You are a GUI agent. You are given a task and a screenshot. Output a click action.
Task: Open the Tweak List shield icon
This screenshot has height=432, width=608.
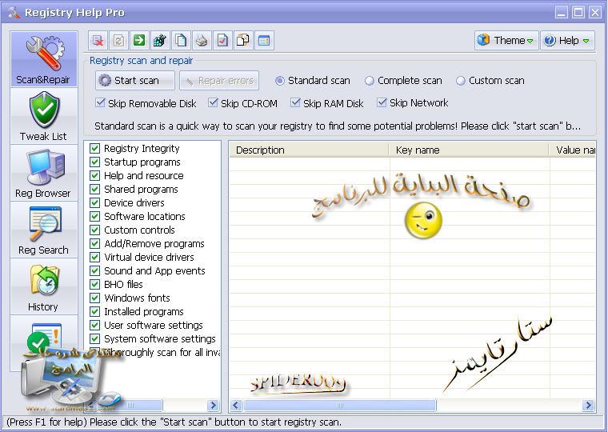pyautogui.click(x=45, y=110)
